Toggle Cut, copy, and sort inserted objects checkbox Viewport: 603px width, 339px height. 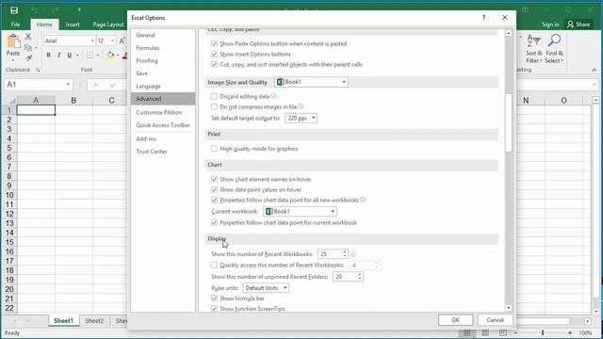click(x=214, y=65)
